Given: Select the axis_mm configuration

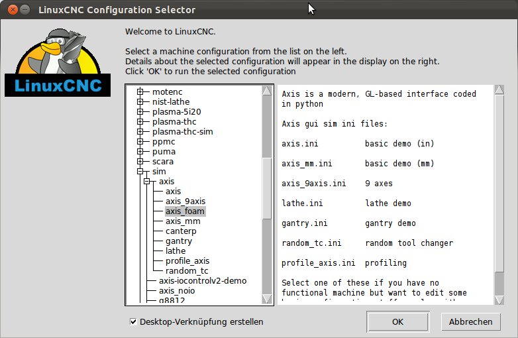Looking at the screenshot, I should click(183, 221).
